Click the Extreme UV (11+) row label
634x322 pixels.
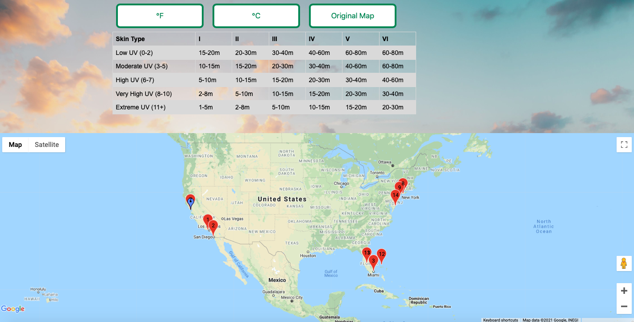pos(154,107)
